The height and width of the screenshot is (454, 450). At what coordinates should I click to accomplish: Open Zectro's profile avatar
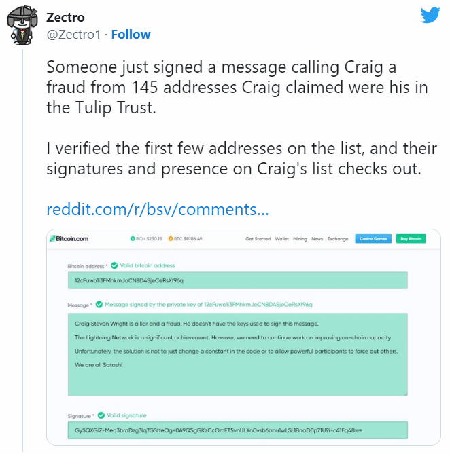(22, 26)
